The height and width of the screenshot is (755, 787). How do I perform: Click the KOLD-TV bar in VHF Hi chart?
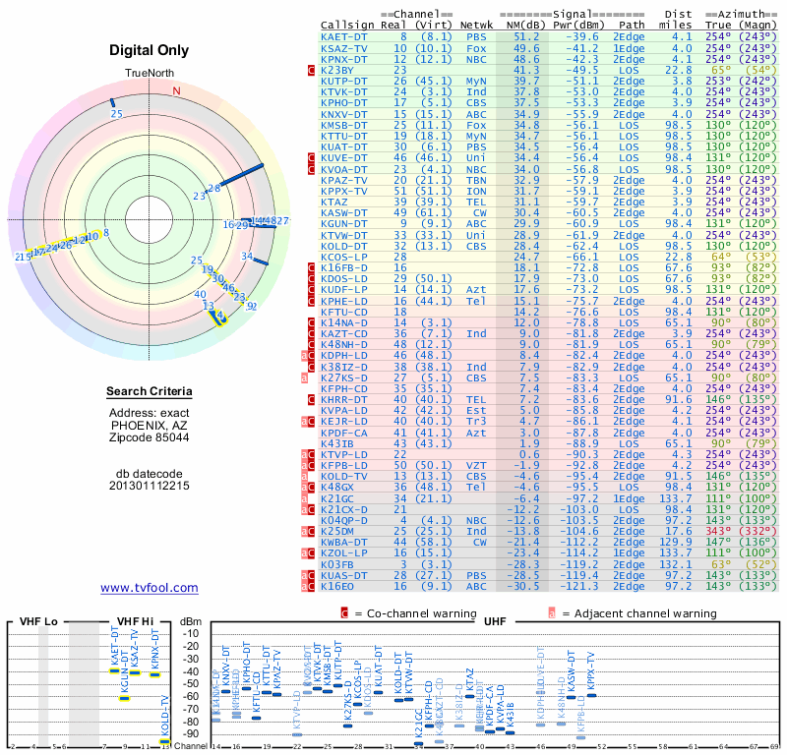point(164,741)
